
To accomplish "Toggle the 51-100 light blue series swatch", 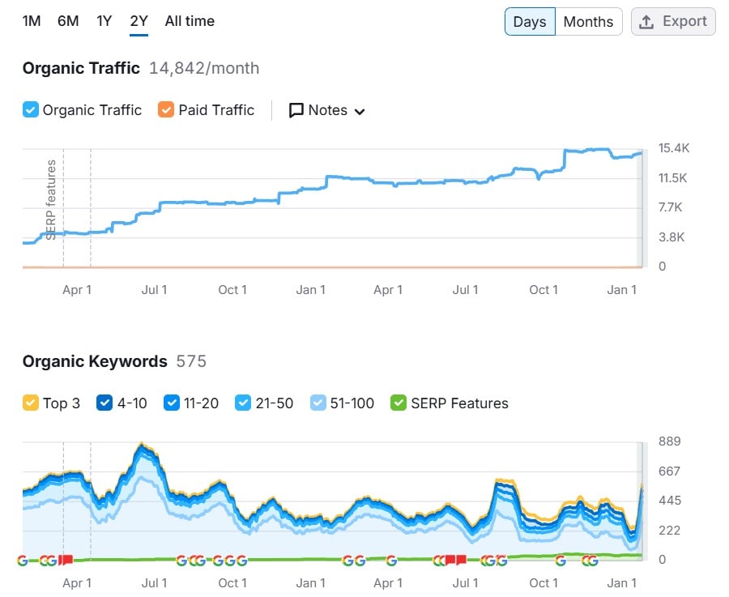I will tap(318, 403).
